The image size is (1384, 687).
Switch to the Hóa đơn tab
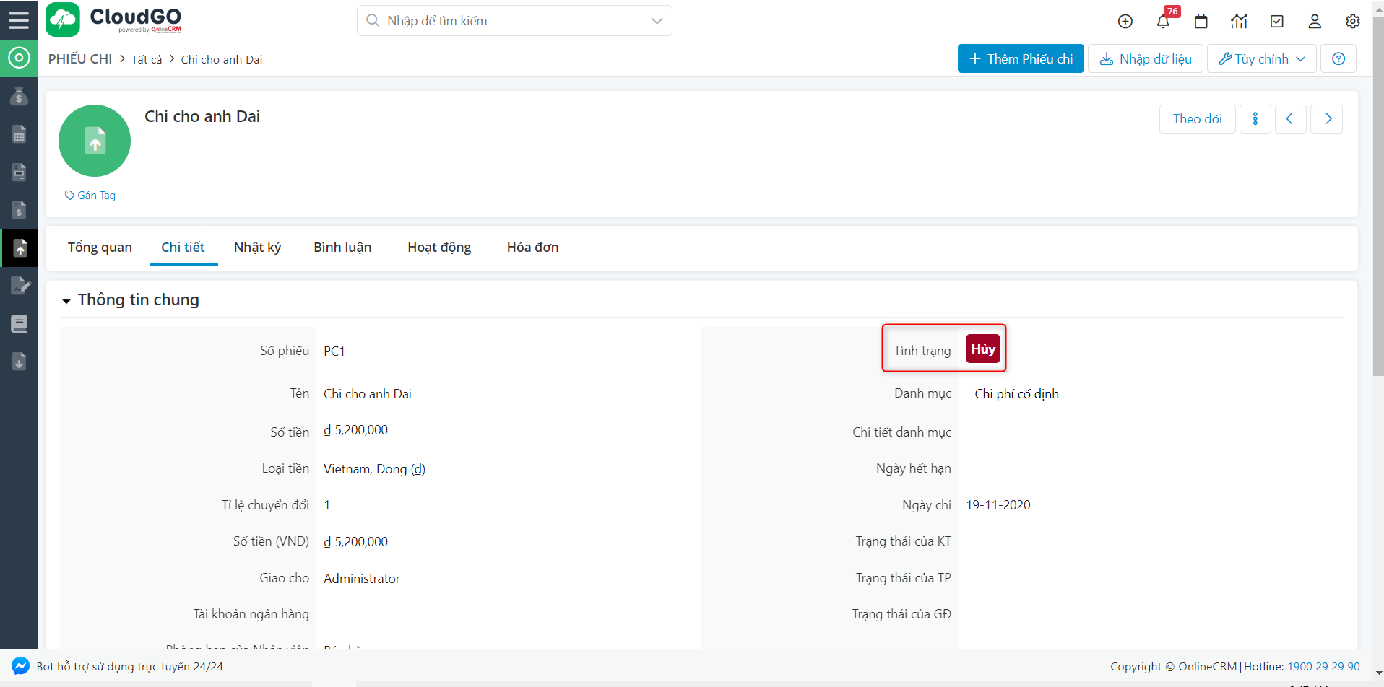532,248
